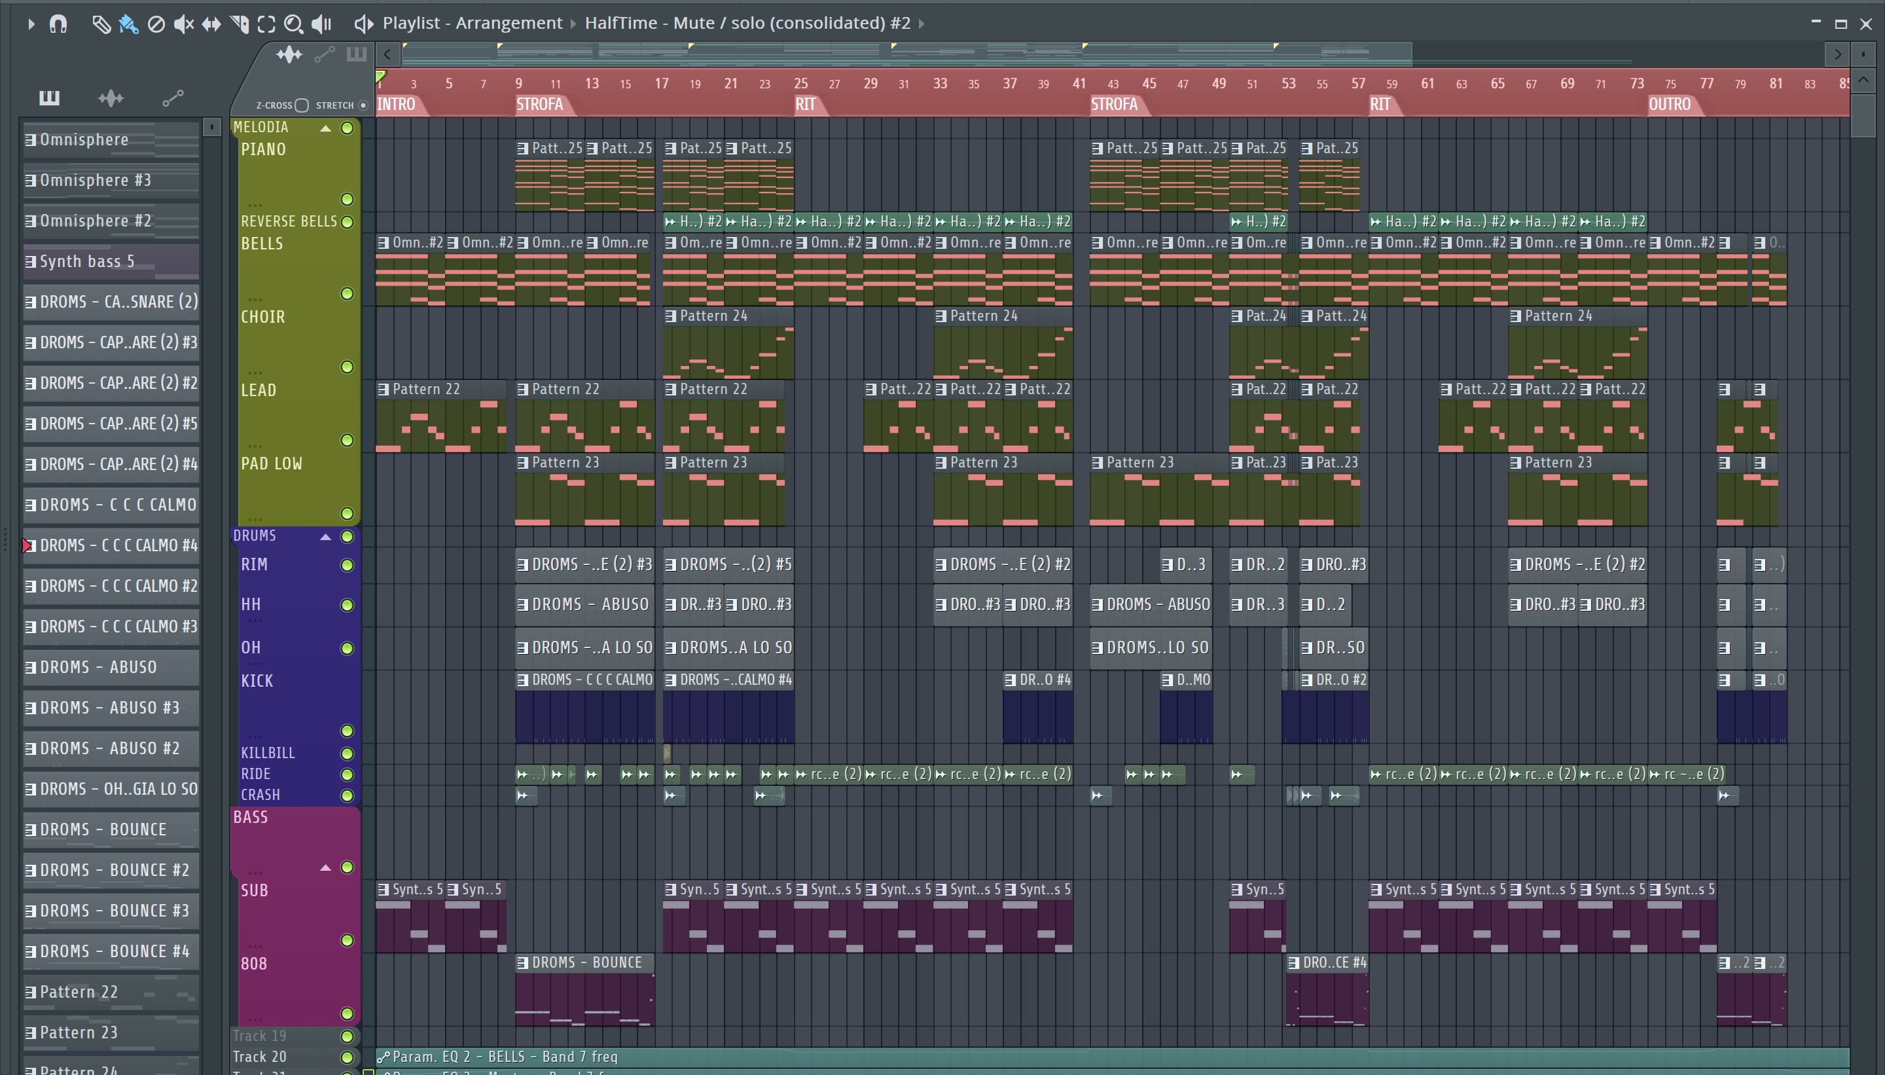Mute the PAD LOW track
Image resolution: width=1885 pixels, height=1075 pixels.
(347, 513)
